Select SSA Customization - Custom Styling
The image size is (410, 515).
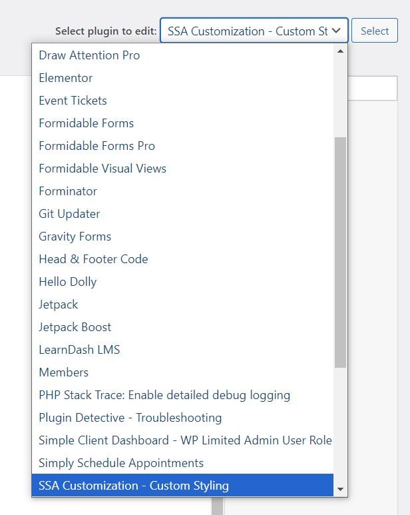(x=182, y=486)
